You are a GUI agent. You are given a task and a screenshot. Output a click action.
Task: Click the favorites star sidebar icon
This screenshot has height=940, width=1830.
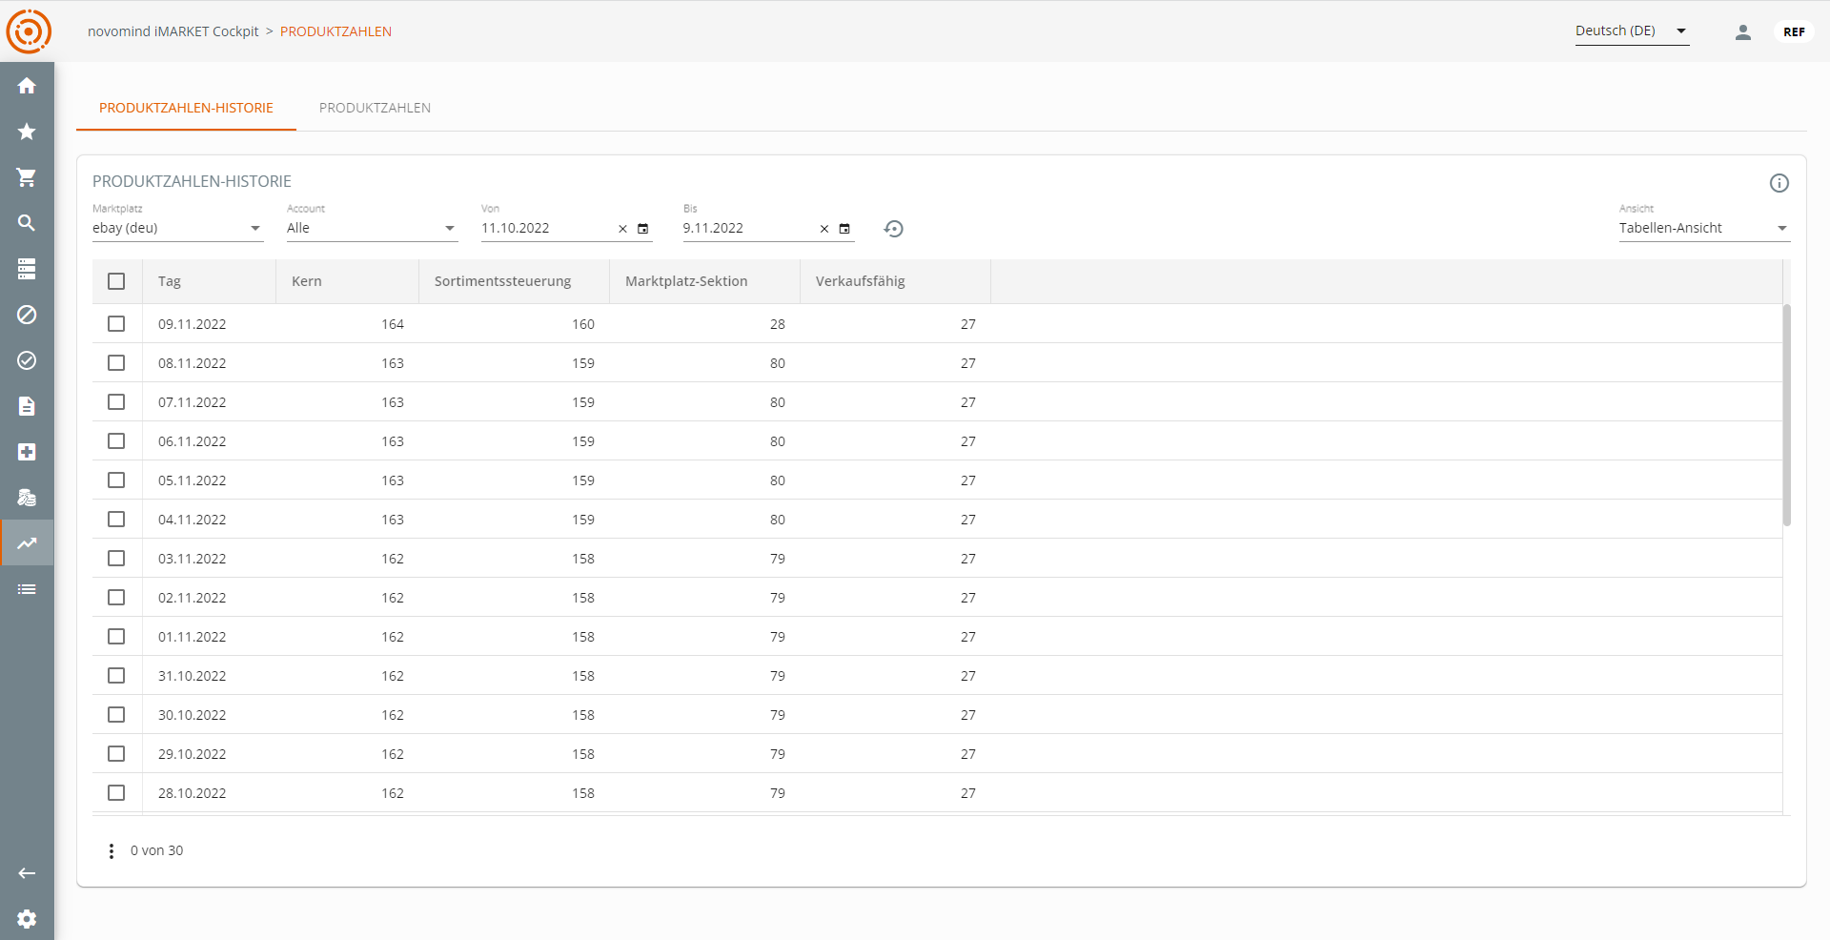tap(27, 132)
